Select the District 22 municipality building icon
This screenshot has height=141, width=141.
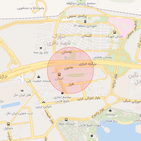point(85,21)
